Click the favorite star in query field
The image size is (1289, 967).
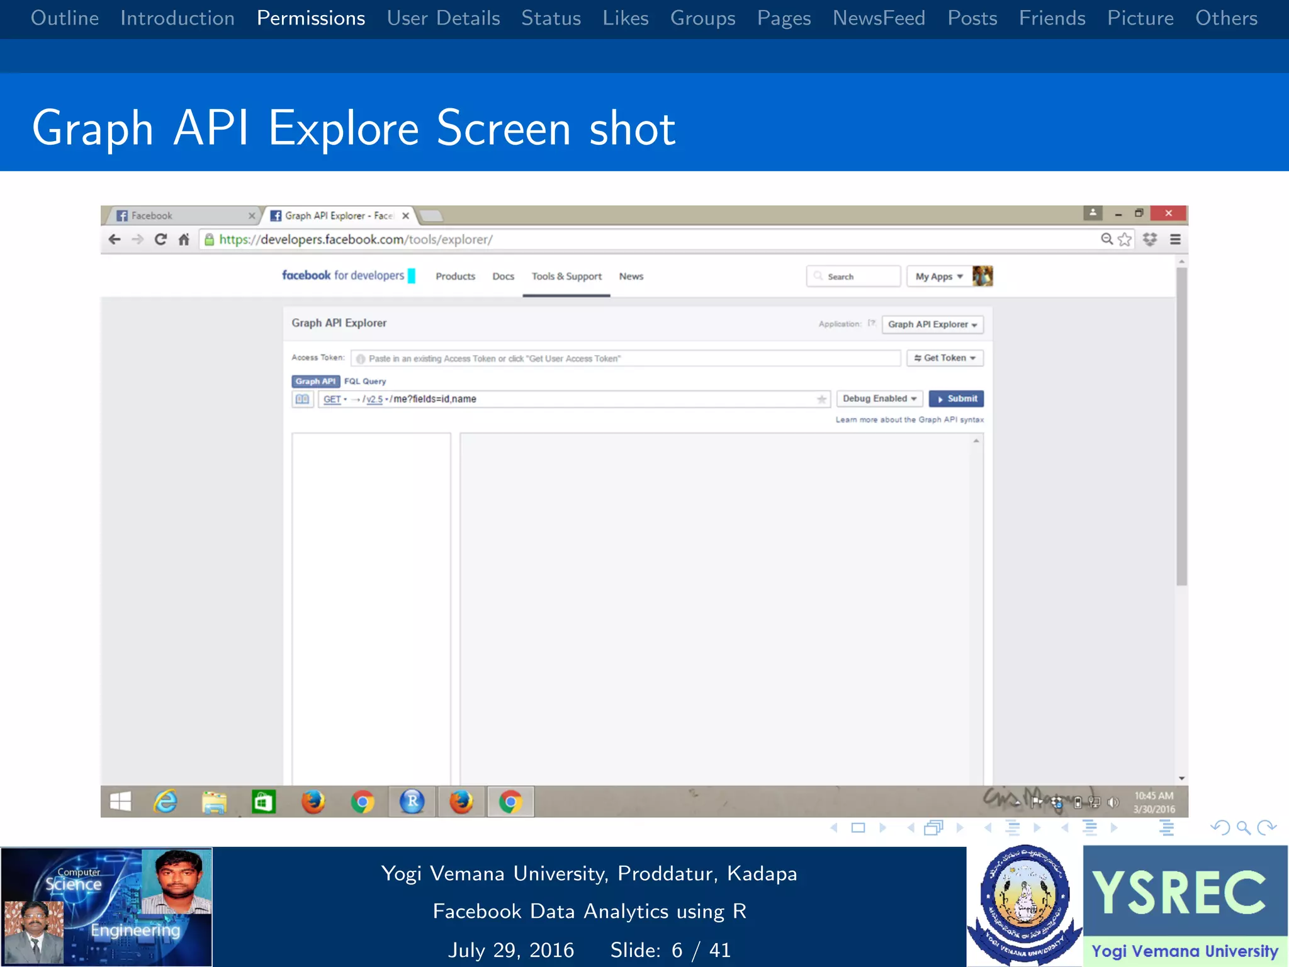(x=821, y=399)
